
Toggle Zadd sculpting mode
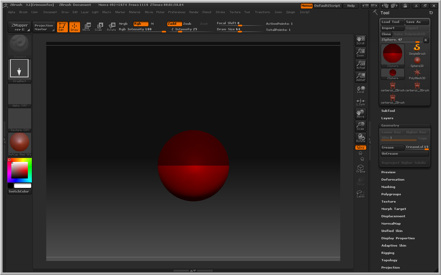click(x=174, y=24)
